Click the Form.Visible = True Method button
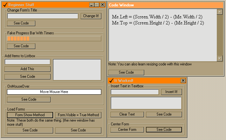226x140 pixels. 78,115
